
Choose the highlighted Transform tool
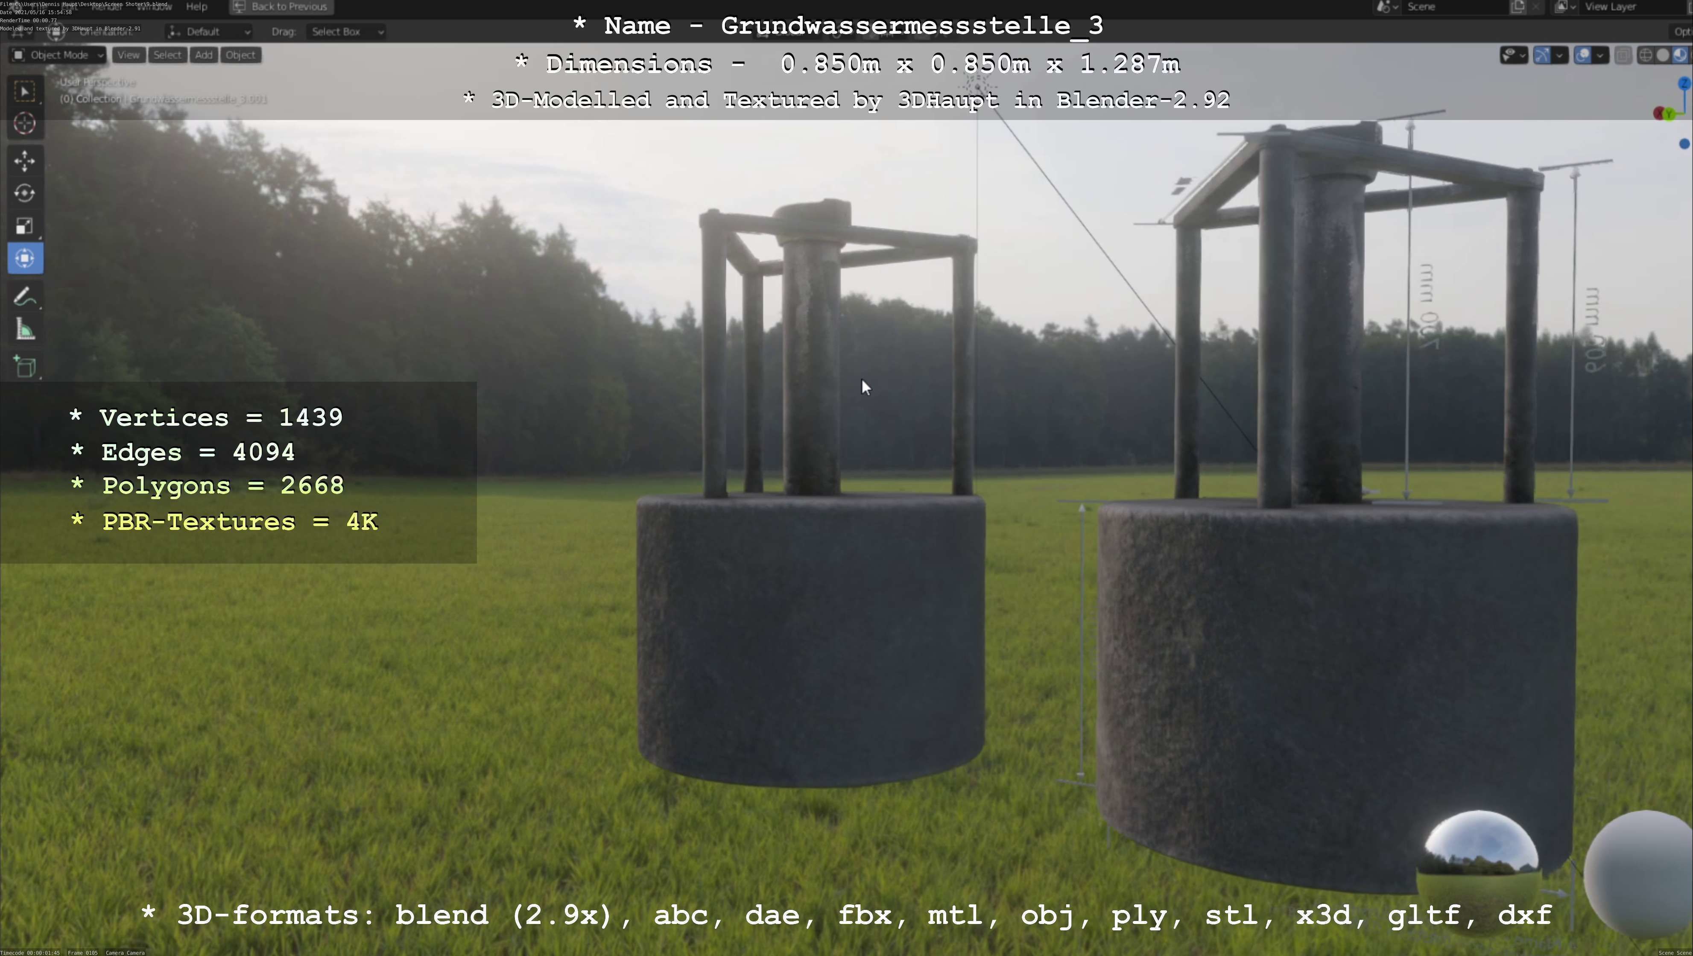point(25,258)
